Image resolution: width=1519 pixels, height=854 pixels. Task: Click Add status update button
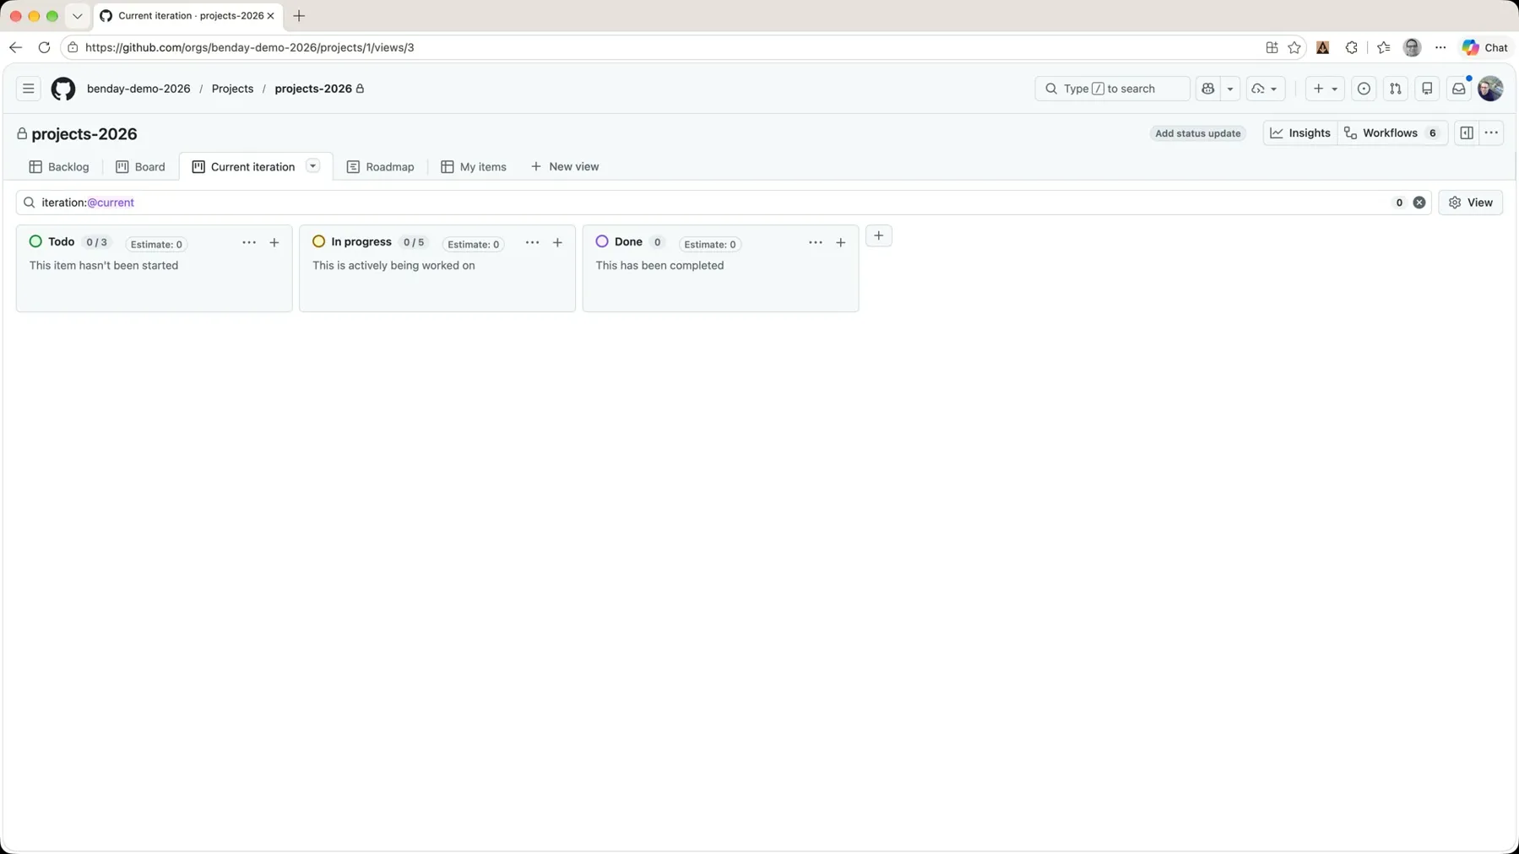click(1197, 133)
